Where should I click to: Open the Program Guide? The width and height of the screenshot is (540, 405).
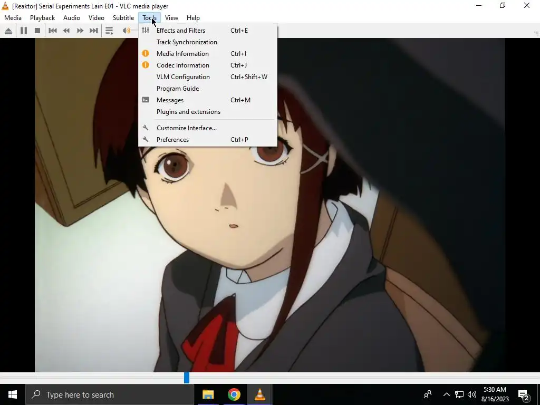point(208,89)
